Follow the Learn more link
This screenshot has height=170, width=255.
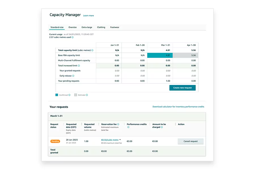[x=88, y=16]
